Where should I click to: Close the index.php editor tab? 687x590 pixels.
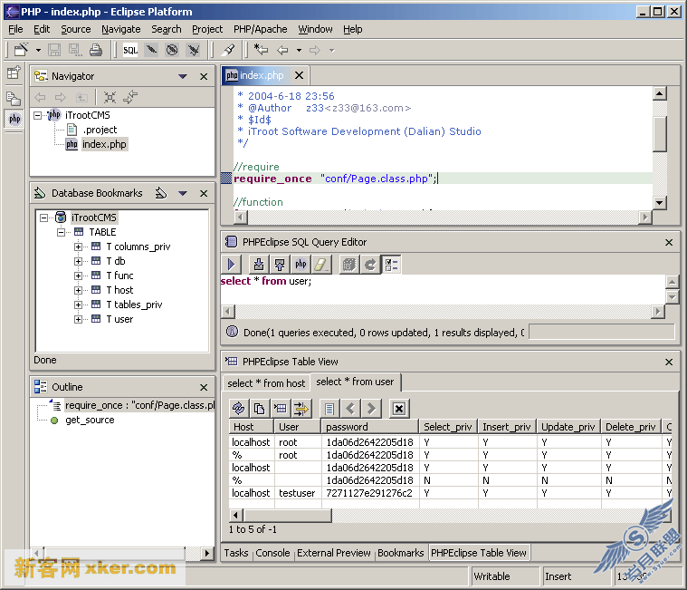[299, 75]
